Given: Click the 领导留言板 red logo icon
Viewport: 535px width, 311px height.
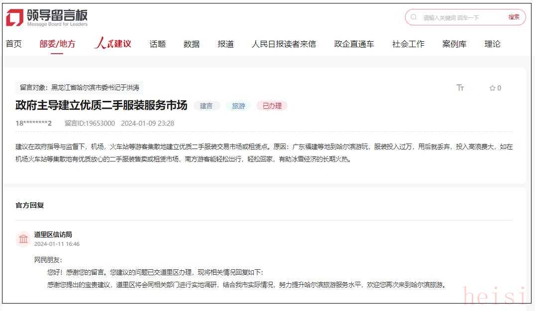Looking at the screenshot, I should pyautogui.click(x=14, y=17).
